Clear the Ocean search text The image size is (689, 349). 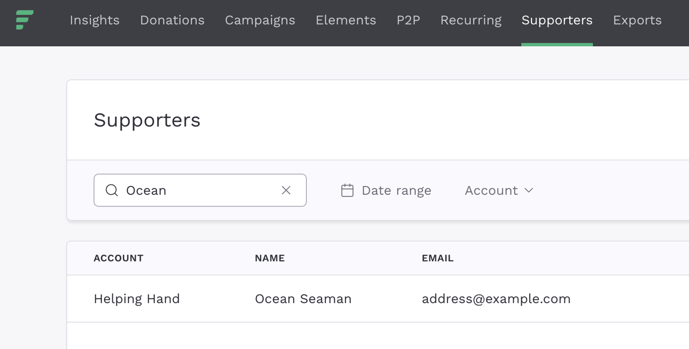[286, 190]
